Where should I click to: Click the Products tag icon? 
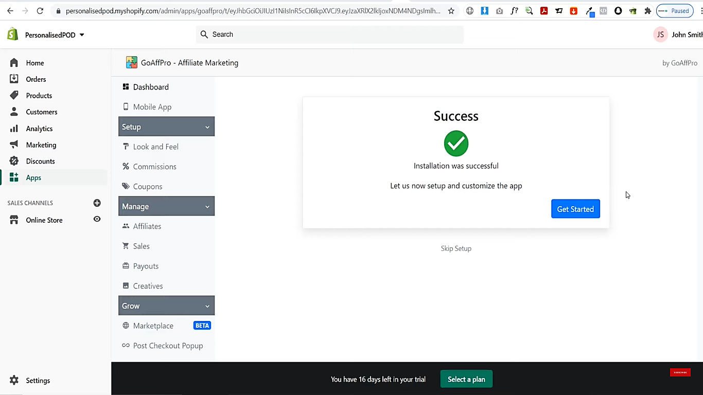coord(14,96)
